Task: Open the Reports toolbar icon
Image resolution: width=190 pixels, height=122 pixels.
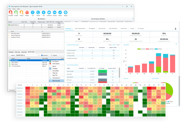Action: pos(60,12)
